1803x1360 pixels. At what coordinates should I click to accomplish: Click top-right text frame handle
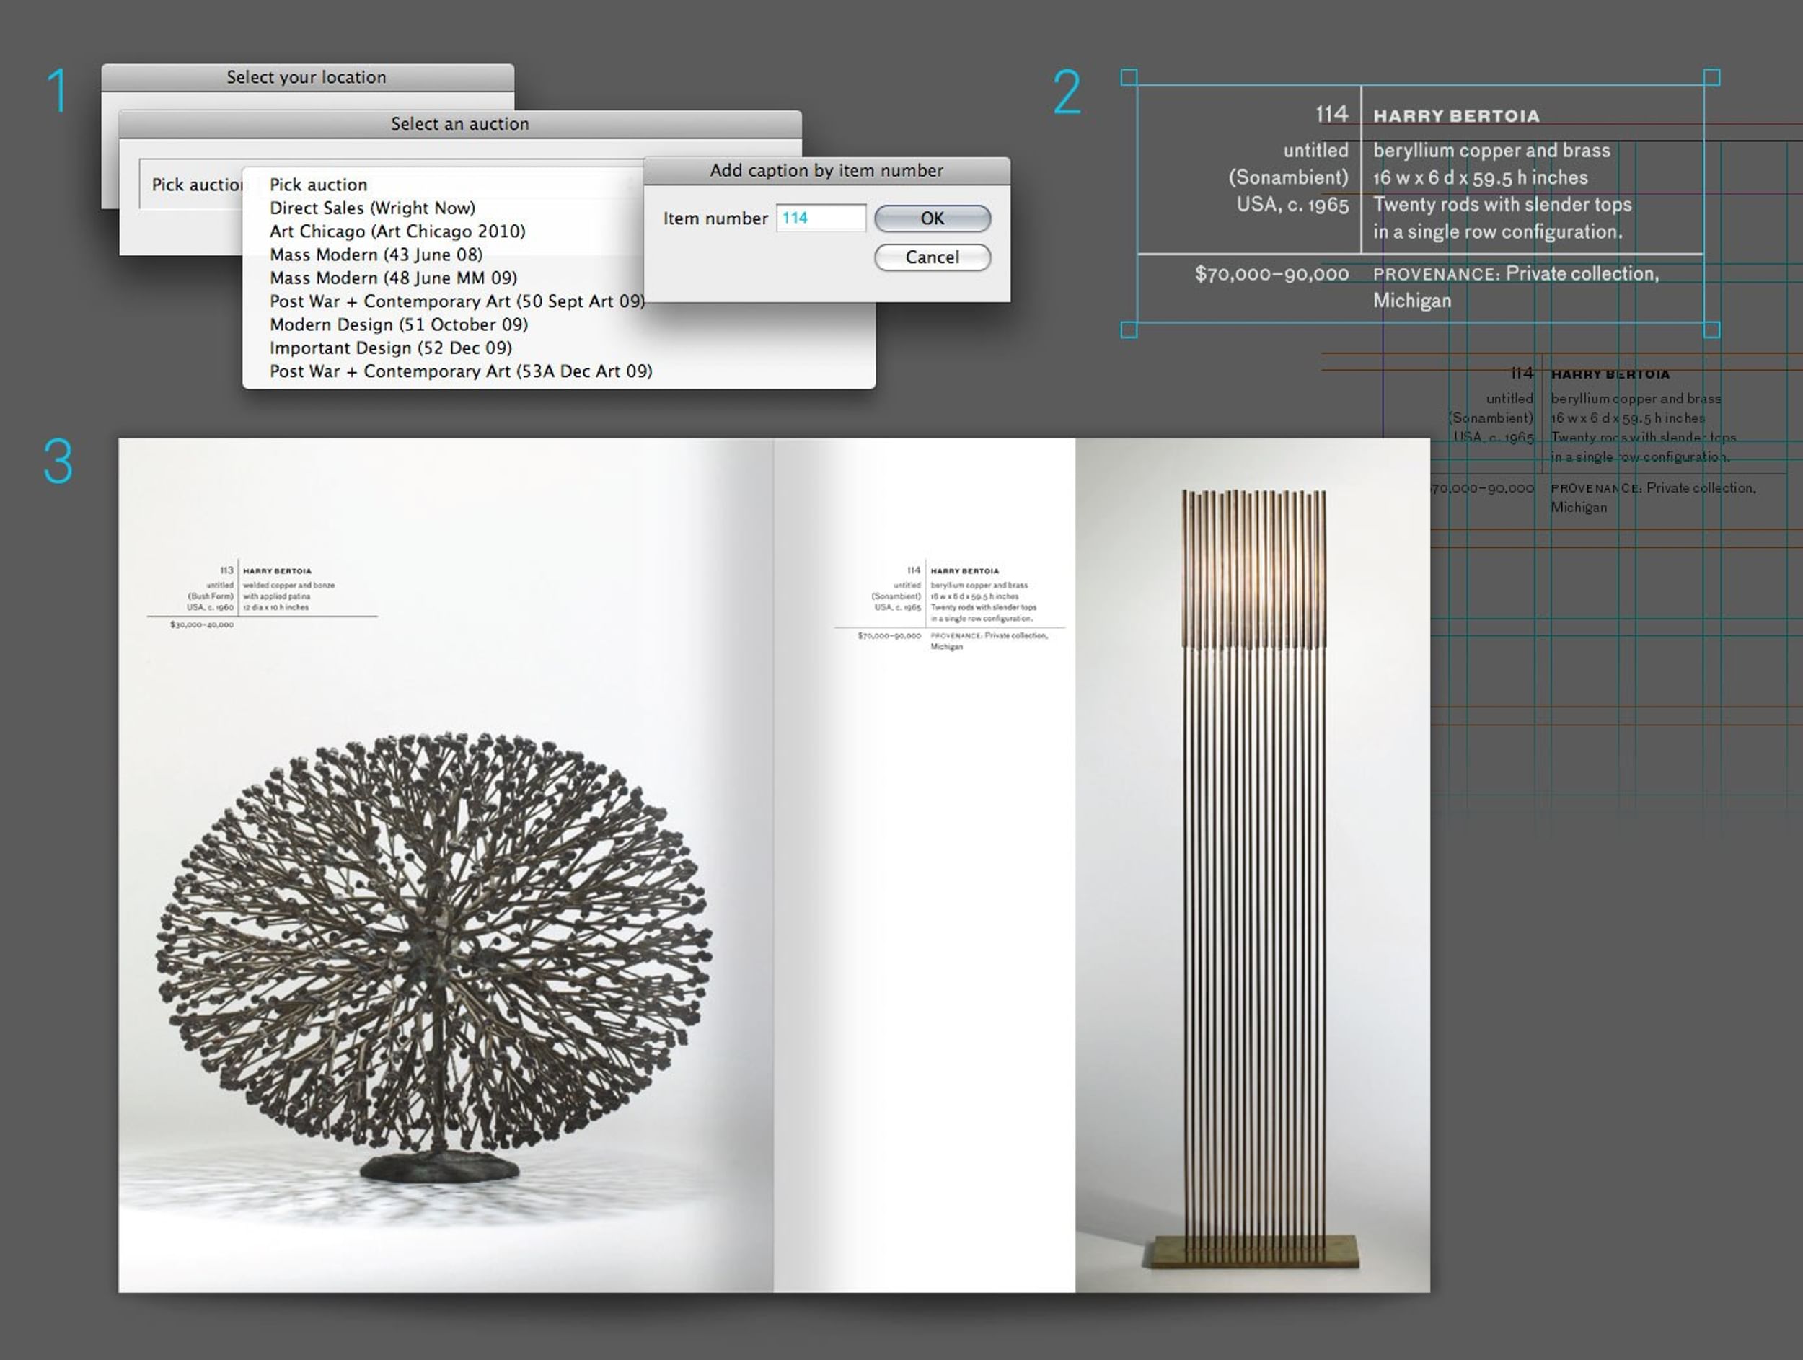click(1711, 77)
